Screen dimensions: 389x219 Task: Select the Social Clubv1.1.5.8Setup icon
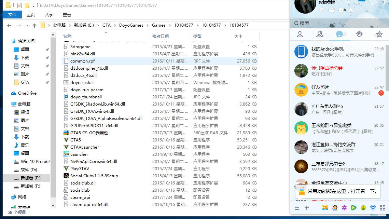pos(66,176)
